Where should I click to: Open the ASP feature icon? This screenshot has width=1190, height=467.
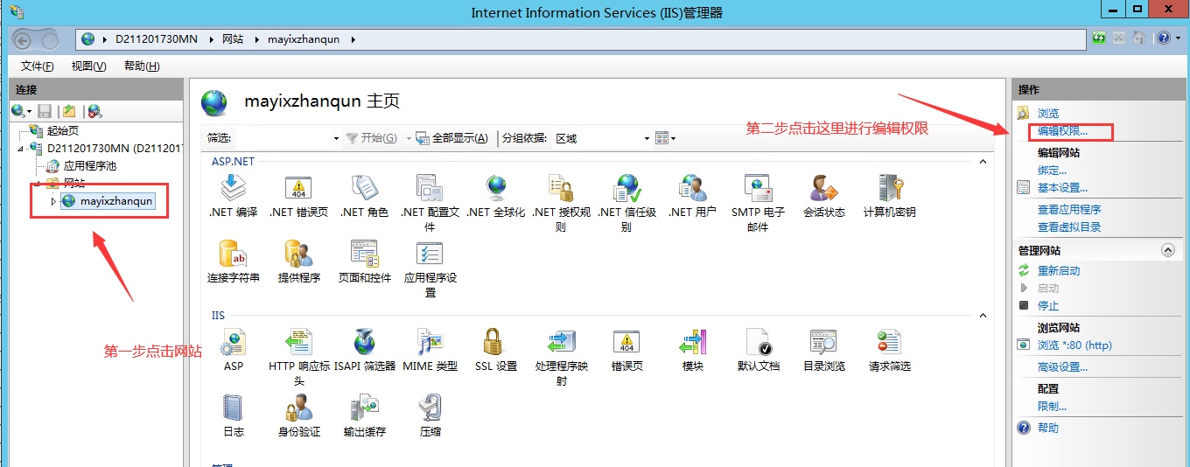click(233, 341)
